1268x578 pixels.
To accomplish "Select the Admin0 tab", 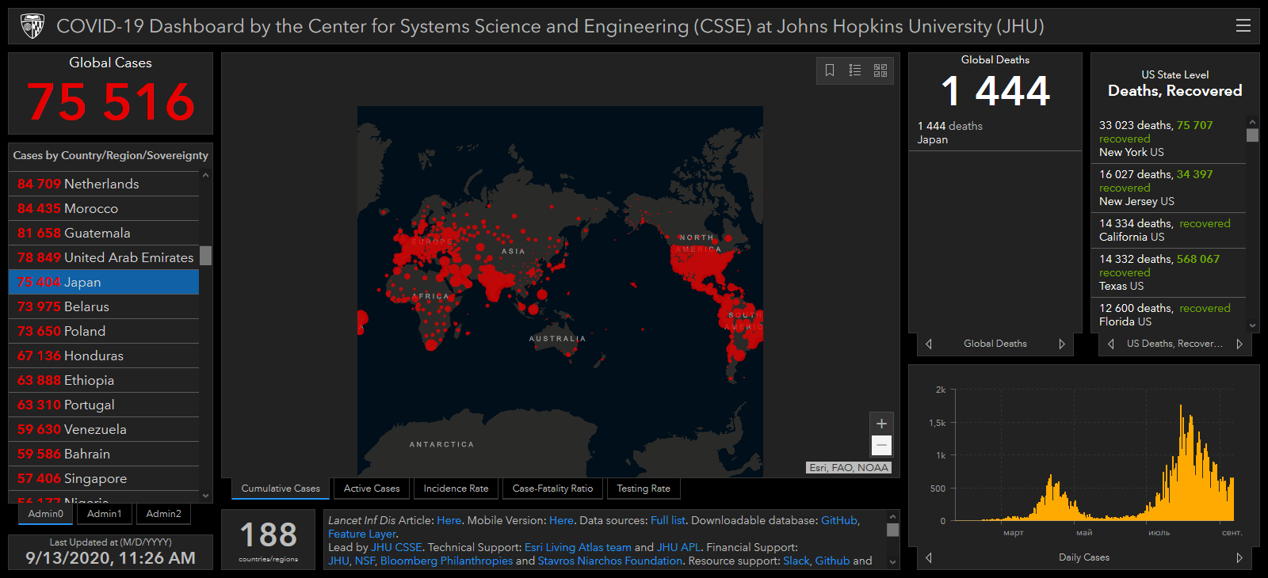I will click(46, 514).
